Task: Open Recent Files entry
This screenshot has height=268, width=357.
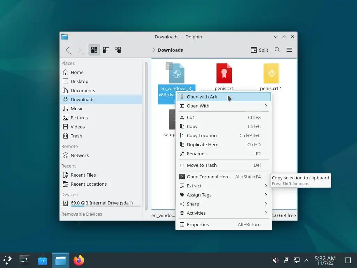Action: tap(101, 175)
